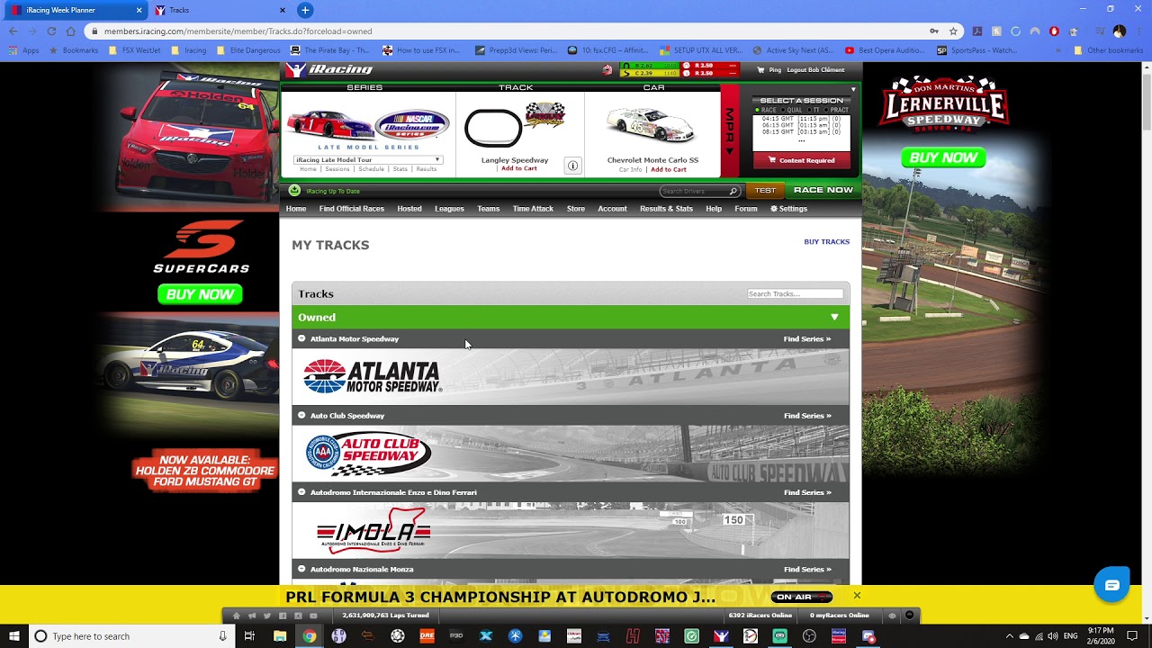The width and height of the screenshot is (1152, 648).
Task: Open a new Chrome tab with the plus button
Action: (x=305, y=10)
